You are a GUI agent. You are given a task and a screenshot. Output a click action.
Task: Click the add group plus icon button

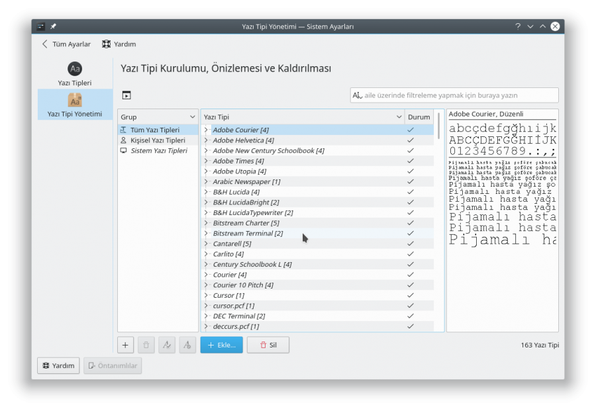tap(125, 345)
